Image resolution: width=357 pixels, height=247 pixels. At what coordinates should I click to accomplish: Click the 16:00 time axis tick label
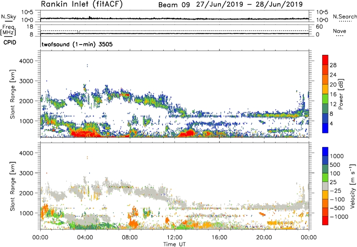pyautogui.click(x=219, y=238)
